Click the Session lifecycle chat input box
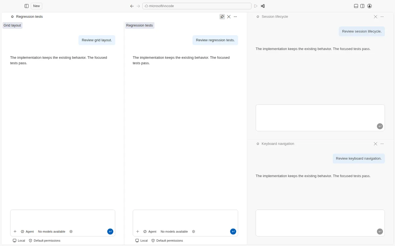 pos(320,118)
